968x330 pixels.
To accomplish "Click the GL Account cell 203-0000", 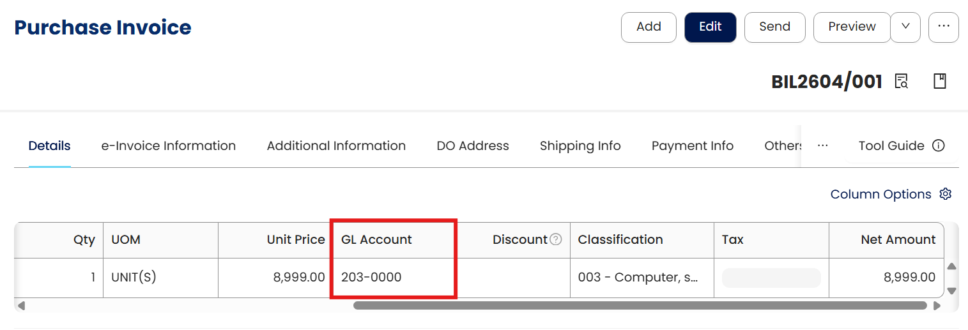I will pos(371,278).
